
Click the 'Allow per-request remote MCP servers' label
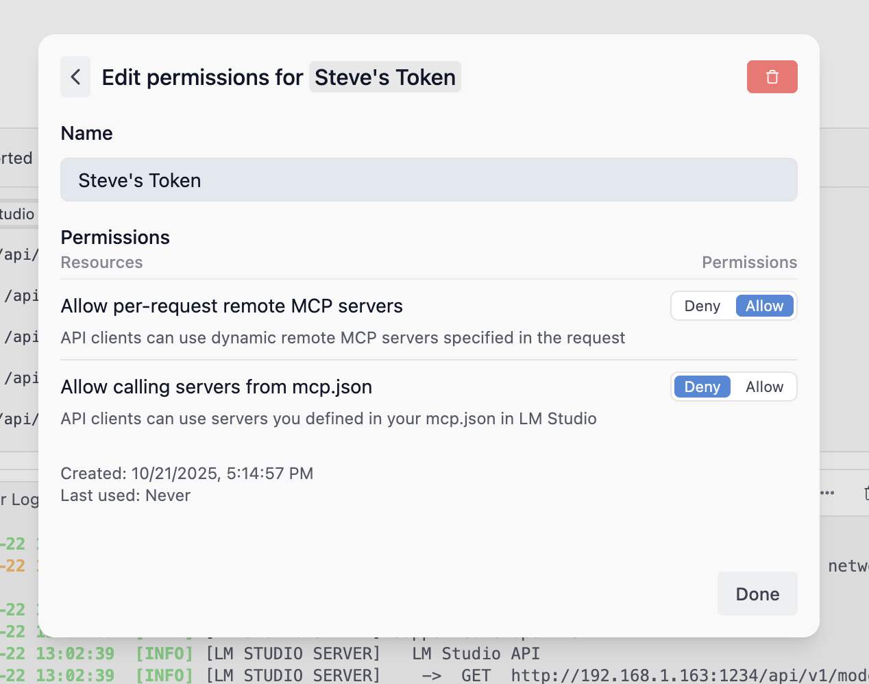click(x=232, y=306)
